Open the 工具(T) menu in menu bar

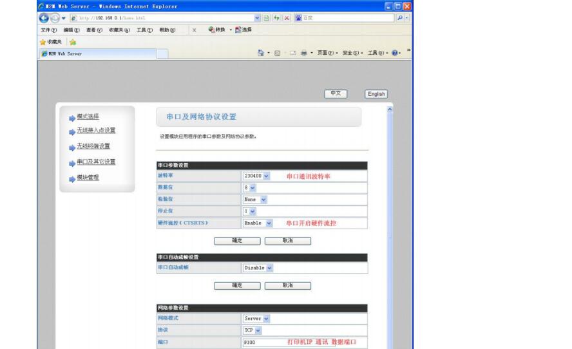coord(141,30)
